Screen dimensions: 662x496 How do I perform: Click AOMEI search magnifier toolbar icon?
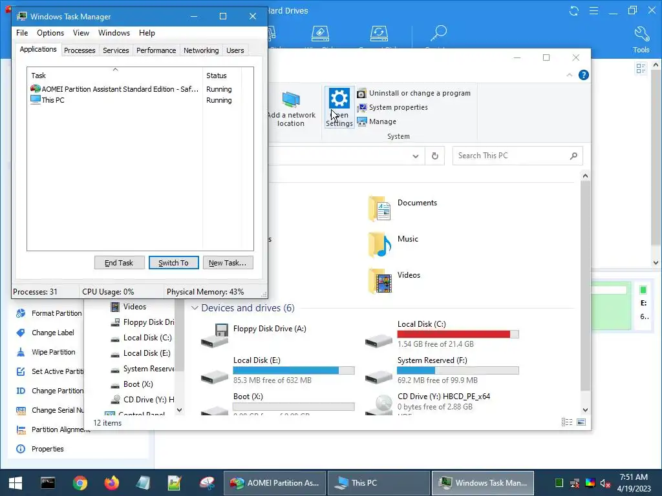438,33
